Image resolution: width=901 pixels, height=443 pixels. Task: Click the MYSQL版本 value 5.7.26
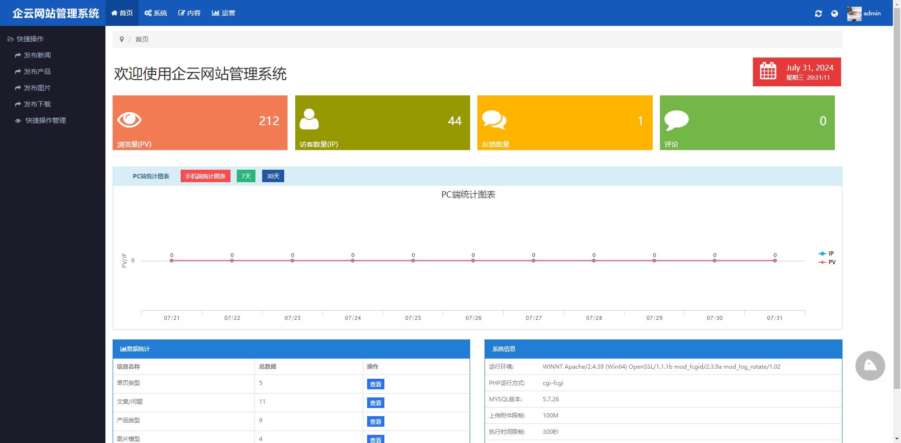(x=551, y=399)
